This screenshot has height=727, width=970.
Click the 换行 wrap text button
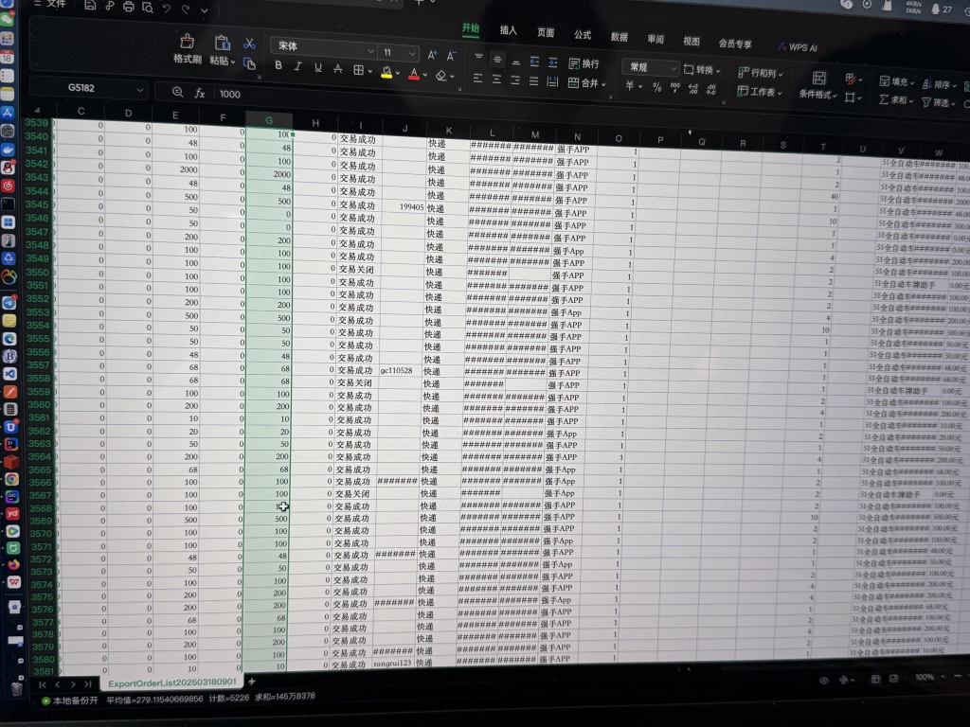[584, 63]
